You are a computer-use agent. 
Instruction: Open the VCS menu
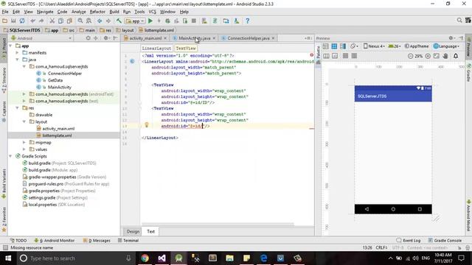click(x=153, y=12)
